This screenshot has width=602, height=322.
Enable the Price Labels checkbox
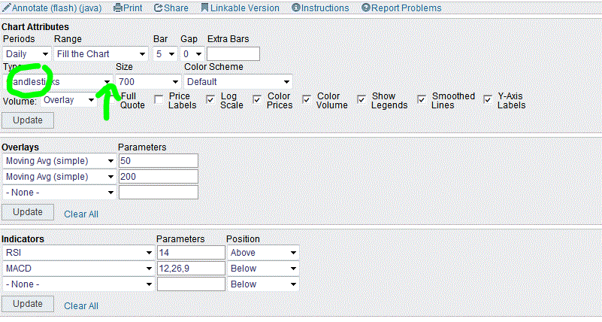(159, 99)
